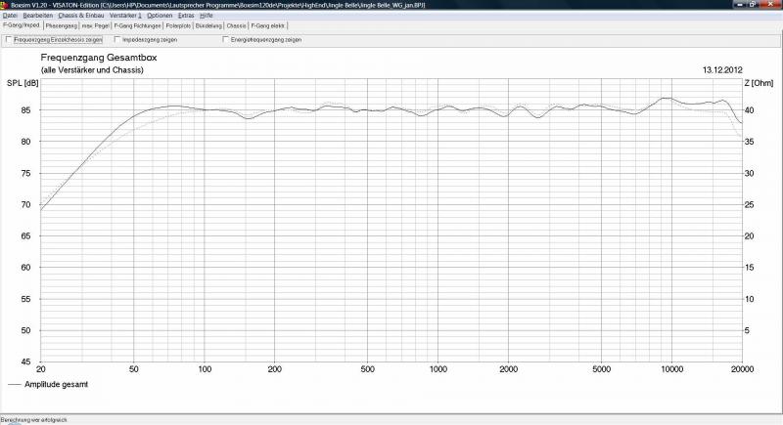Switch to the max. Pegel tab
783x425 pixels.
pos(96,25)
